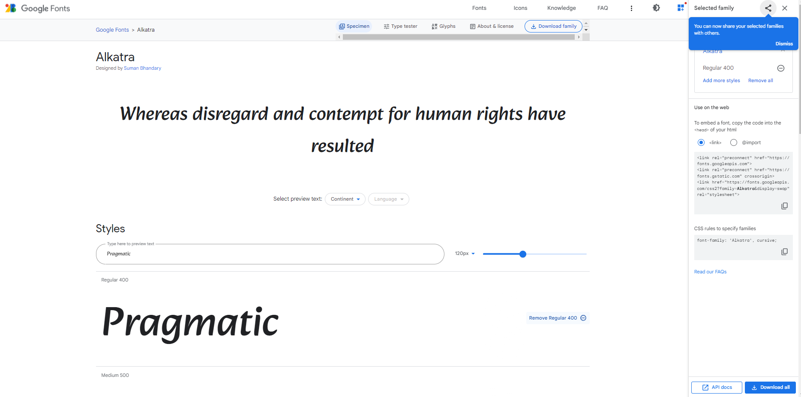Switch to the Specimen tab

(x=354, y=27)
